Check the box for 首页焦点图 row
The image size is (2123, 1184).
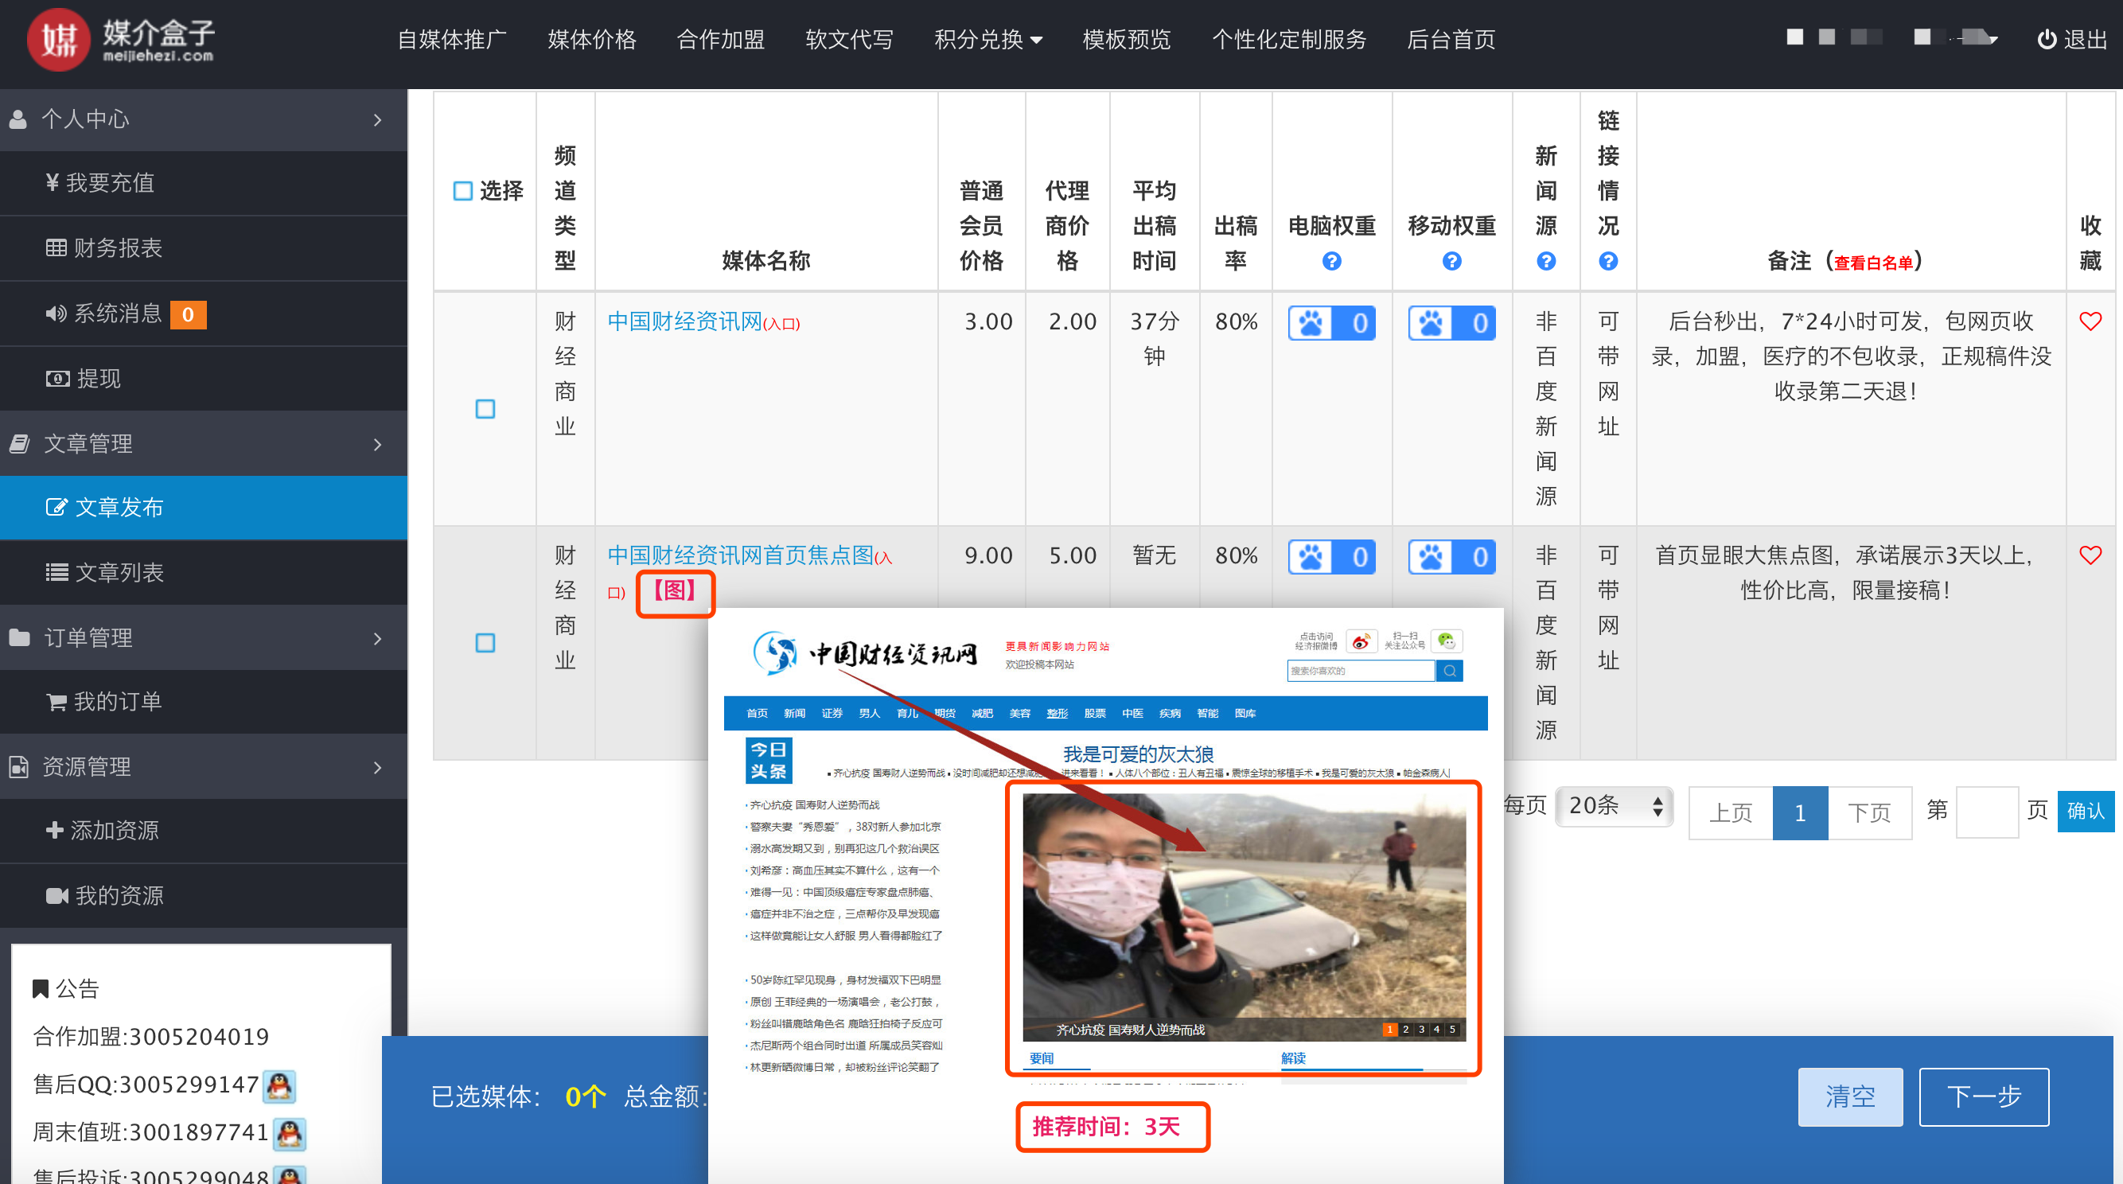click(x=485, y=643)
